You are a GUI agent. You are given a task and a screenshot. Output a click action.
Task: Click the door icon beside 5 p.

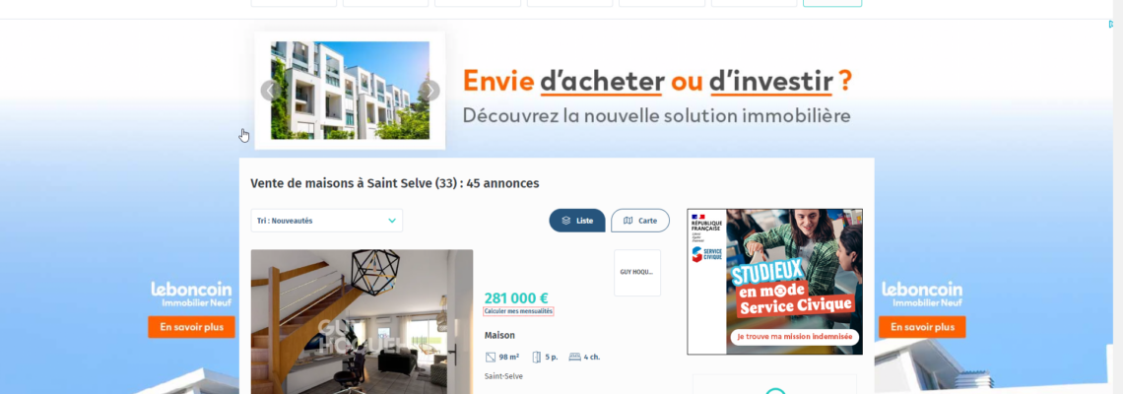click(x=537, y=357)
